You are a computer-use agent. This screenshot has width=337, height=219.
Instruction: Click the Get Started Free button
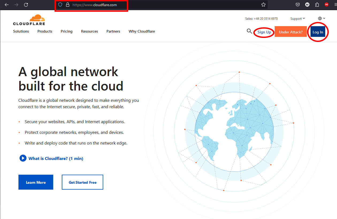tap(82, 182)
